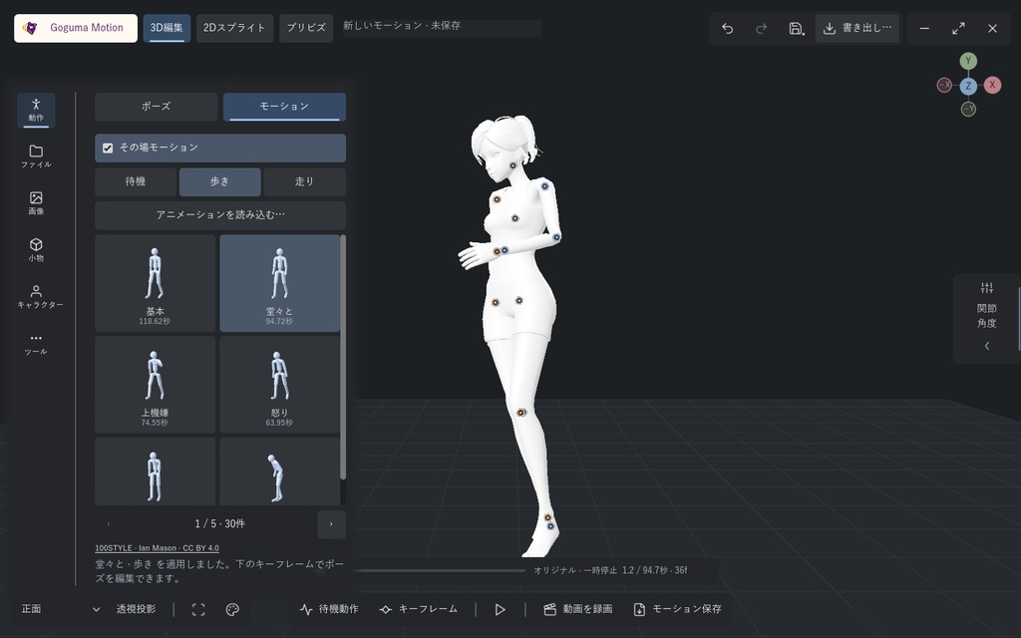Open the 動作 sidebar panel
The width and height of the screenshot is (1021, 638).
click(x=36, y=110)
